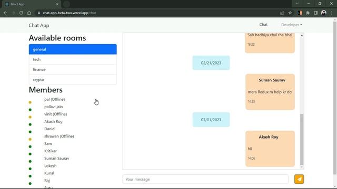Viewport: 337px width, 189px height.
Task: Click the LastPass-style extension icon
Action: point(300,13)
